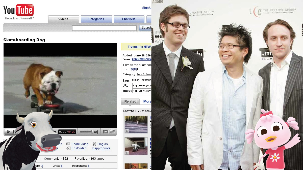
Task: Click the Post Video link
Action: tap(79, 148)
